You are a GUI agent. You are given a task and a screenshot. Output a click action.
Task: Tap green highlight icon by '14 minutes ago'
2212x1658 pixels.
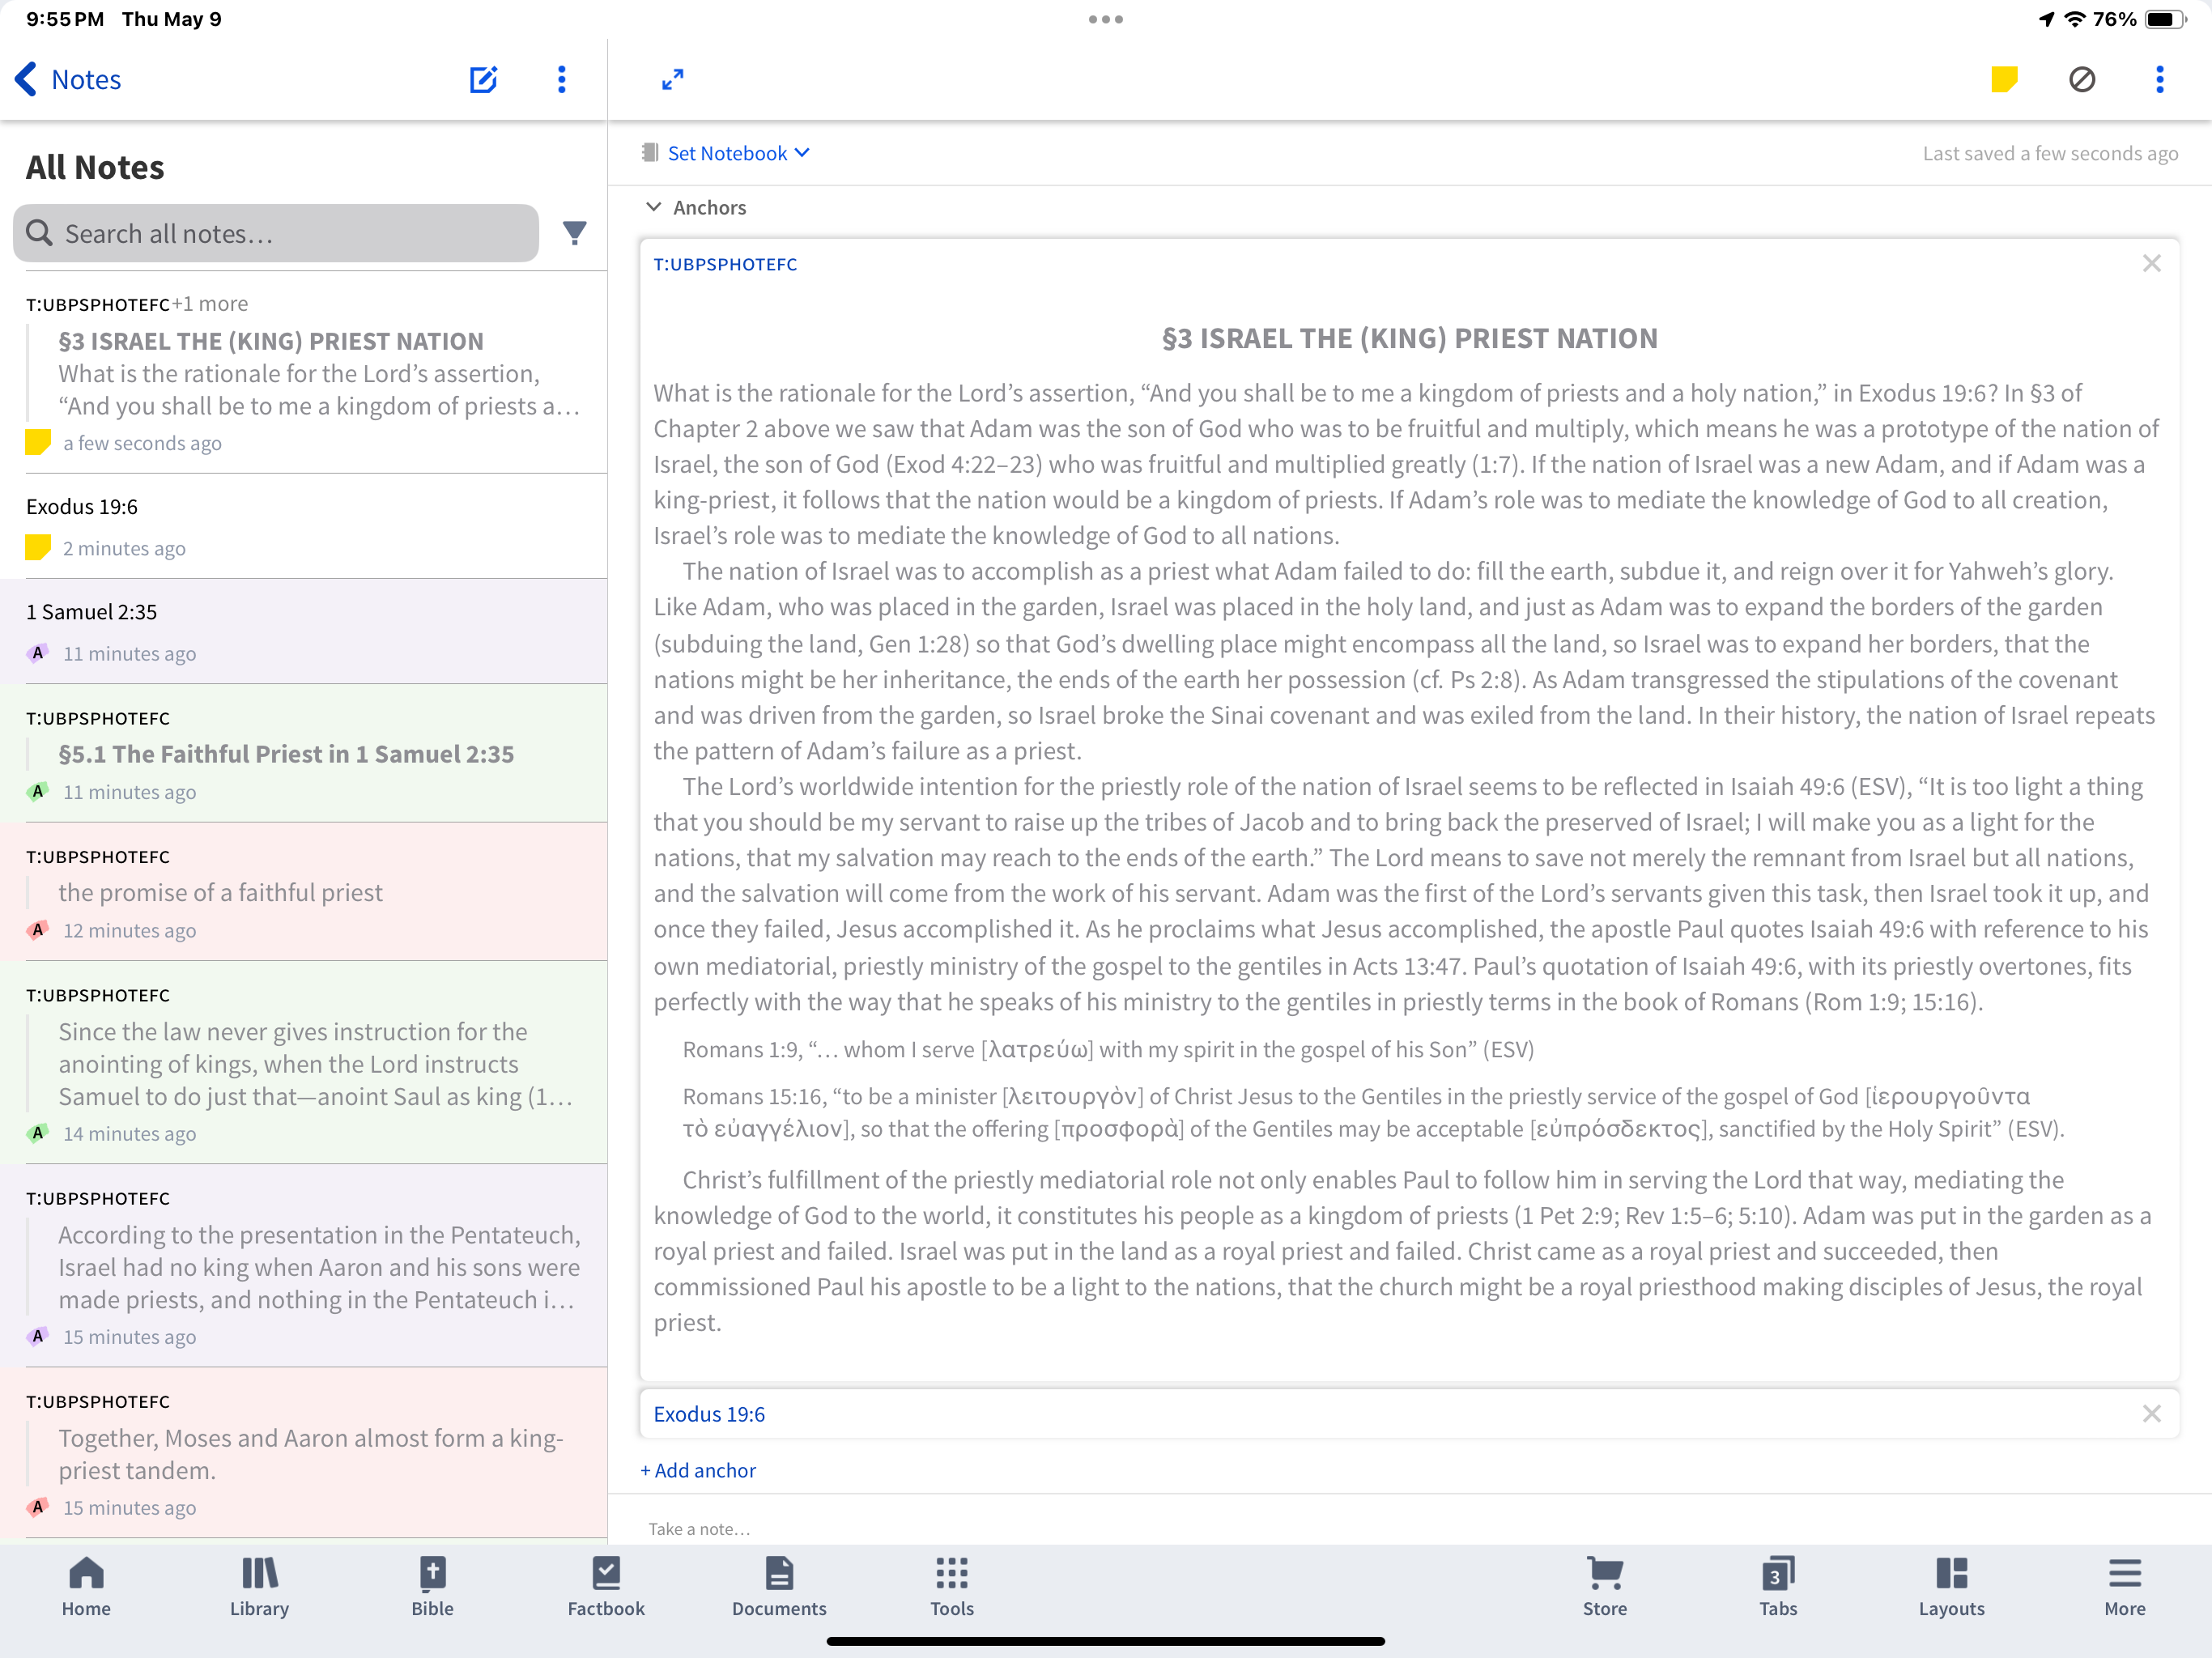(x=38, y=1133)
